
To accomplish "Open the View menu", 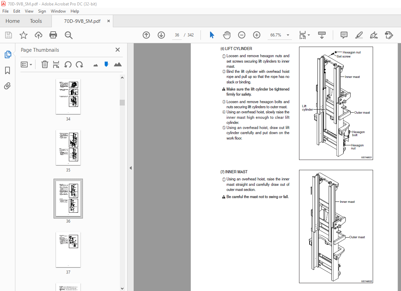I will pyautogui.click(x=29, y=11).
